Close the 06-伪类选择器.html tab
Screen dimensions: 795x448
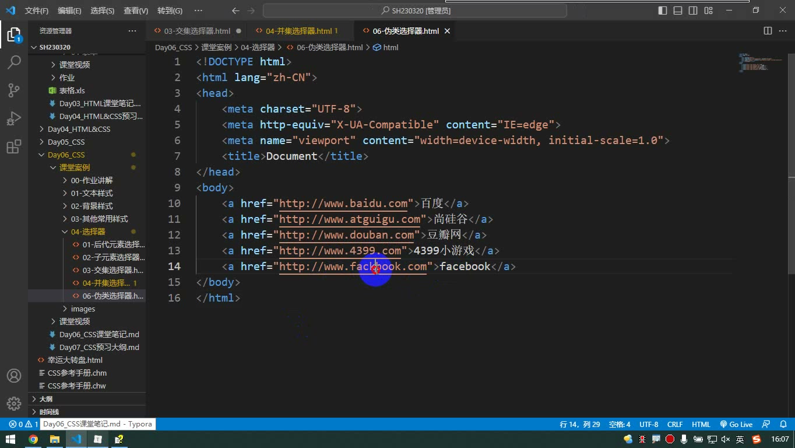coord(448,31)
